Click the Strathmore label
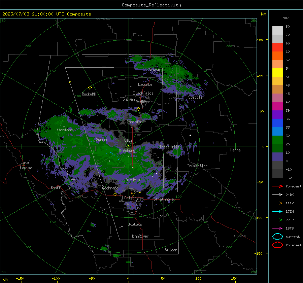Screen dimensions: 303x283 164,199
